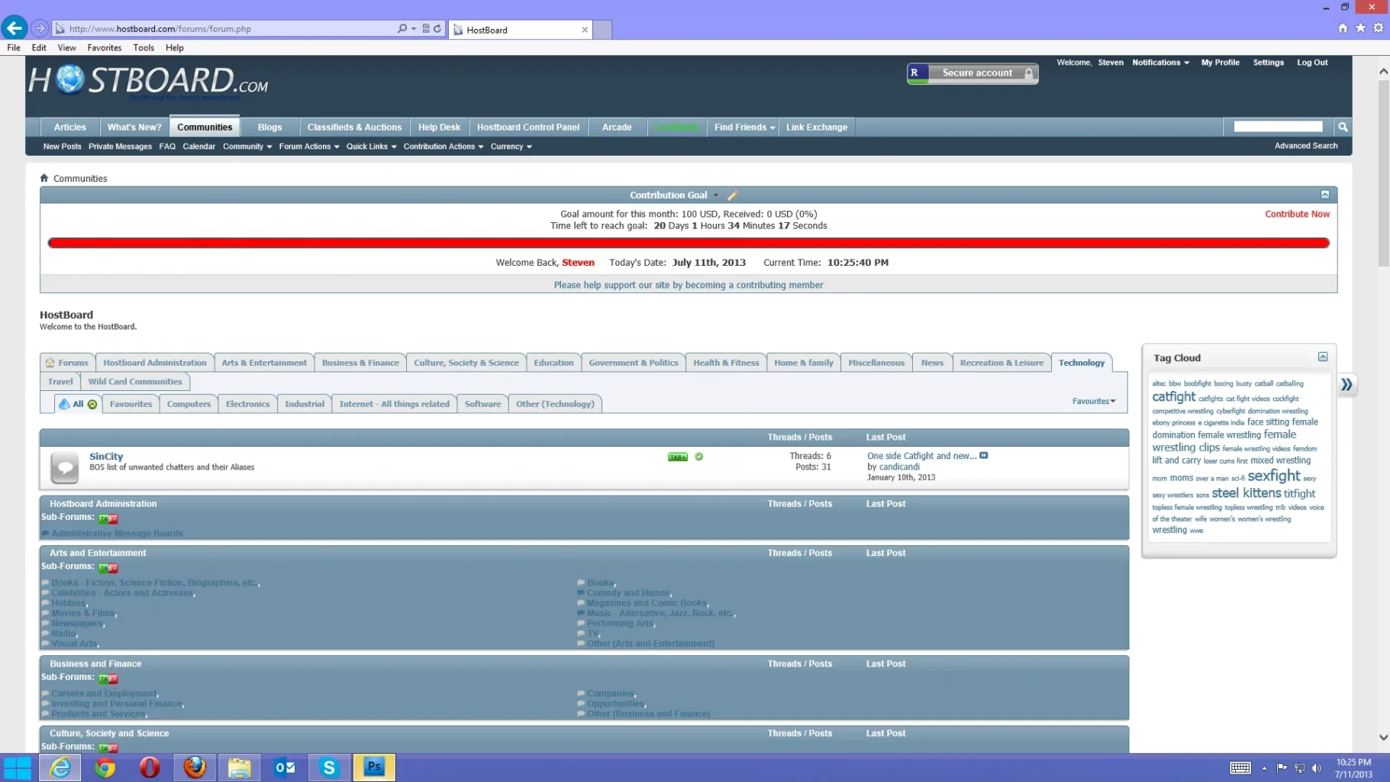Open the Favourites dropdown at tab row right

tap(1094, 401)
